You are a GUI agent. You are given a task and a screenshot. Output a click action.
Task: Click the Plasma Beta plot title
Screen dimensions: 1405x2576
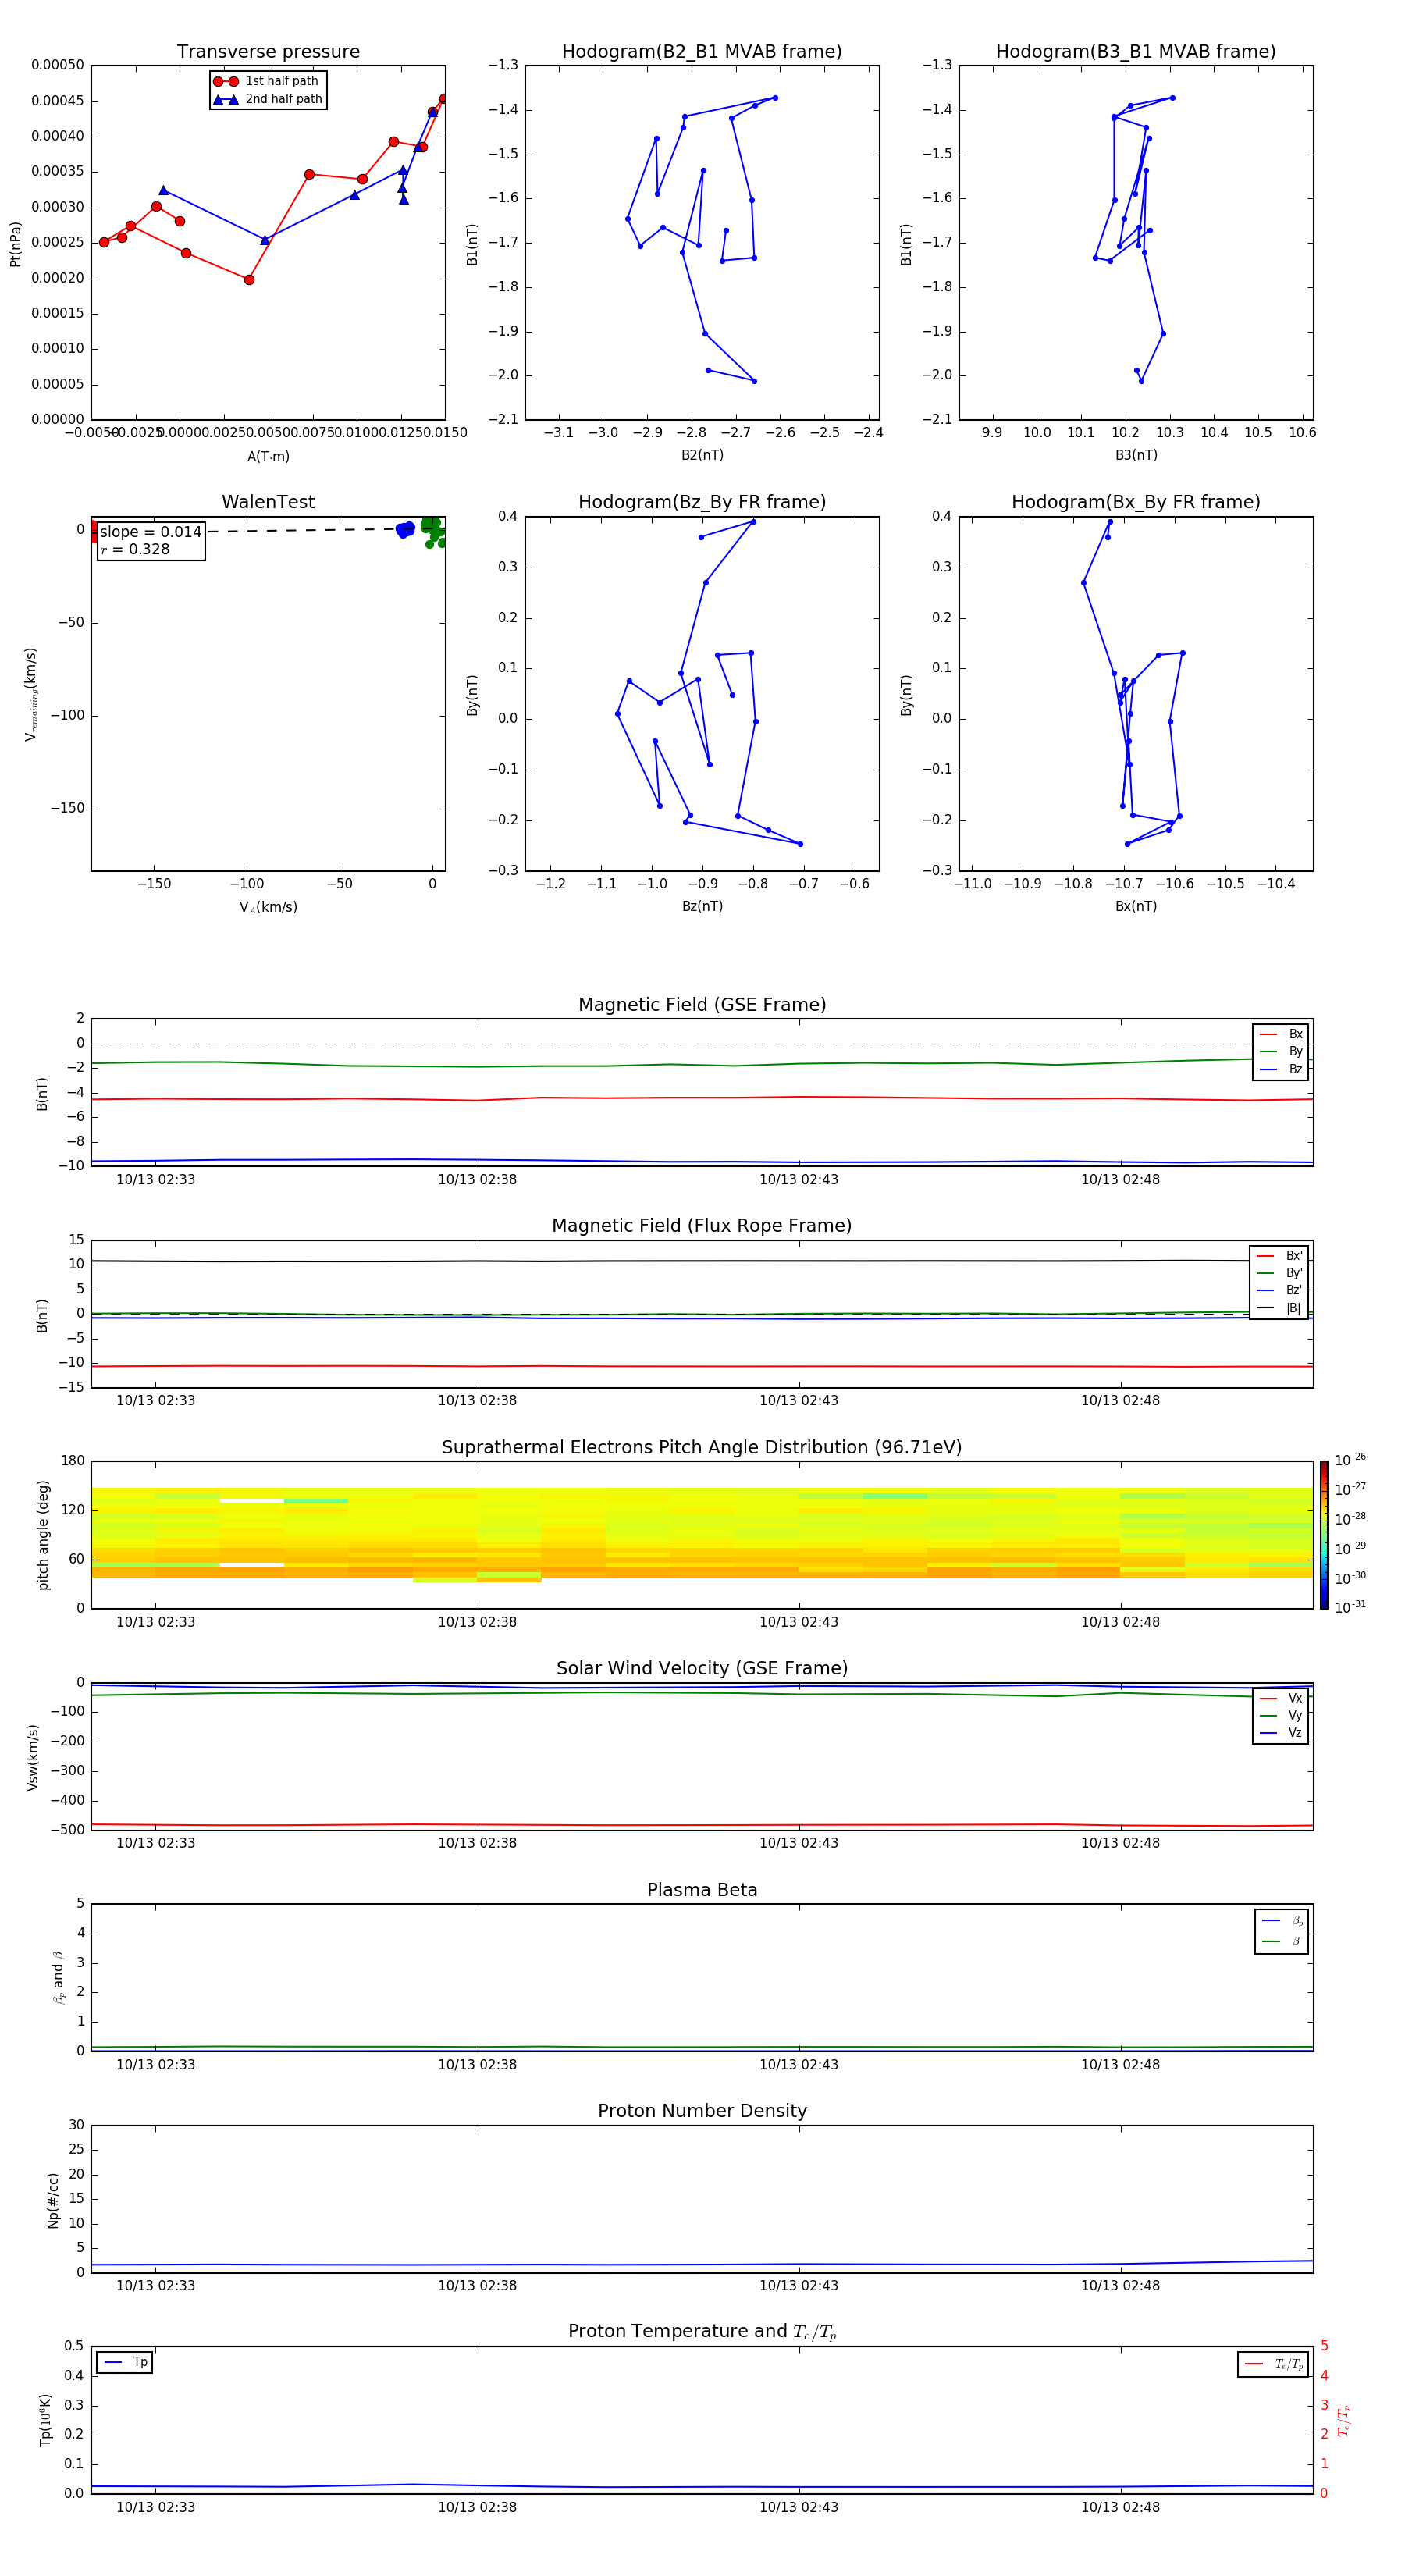[702, 1890]
